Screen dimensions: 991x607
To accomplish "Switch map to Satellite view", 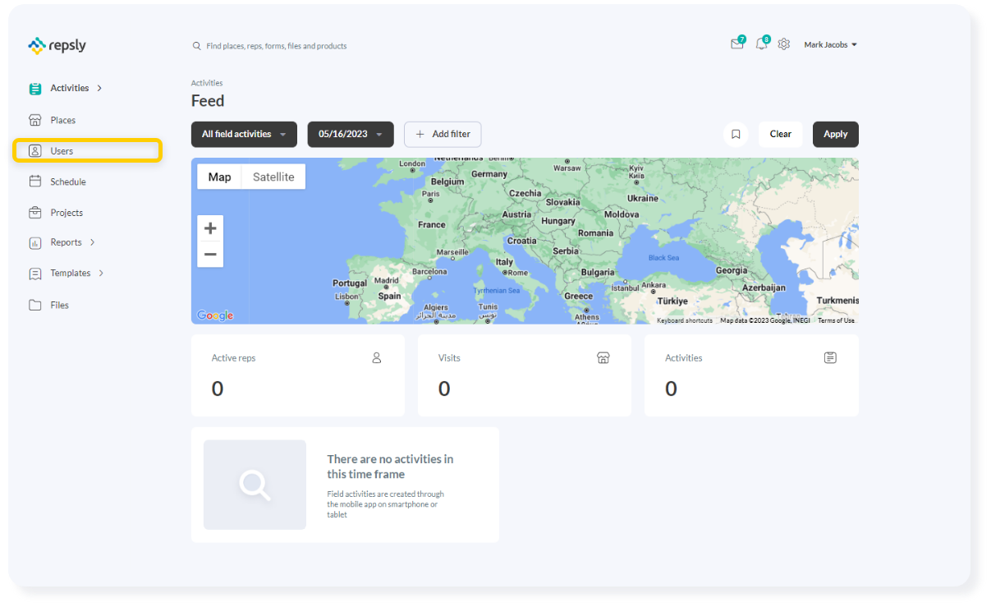I will coord(273,177).
